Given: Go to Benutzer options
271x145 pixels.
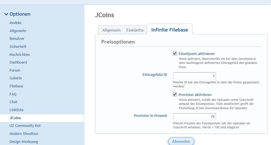Looking at the screenshot, I should pyautogui.click(x=17, y=39).
